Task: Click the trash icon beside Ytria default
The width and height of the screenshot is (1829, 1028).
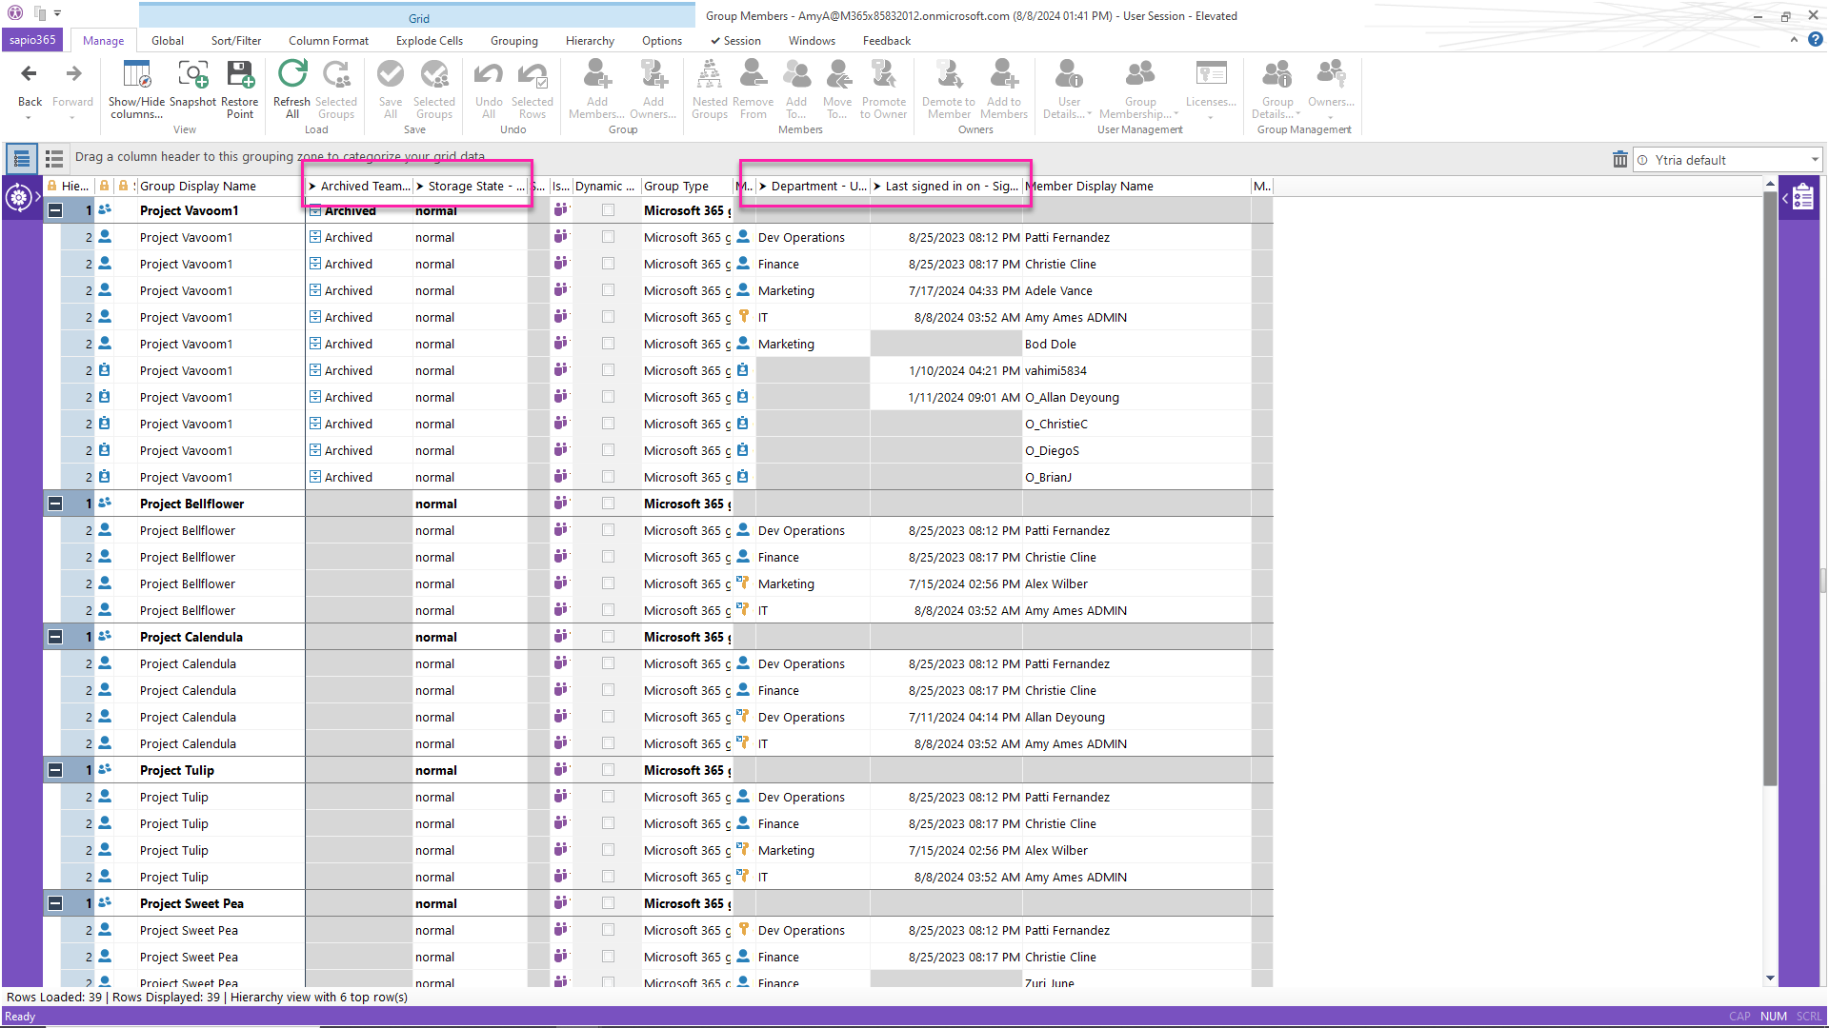Action: click(x=1619, y=160)
